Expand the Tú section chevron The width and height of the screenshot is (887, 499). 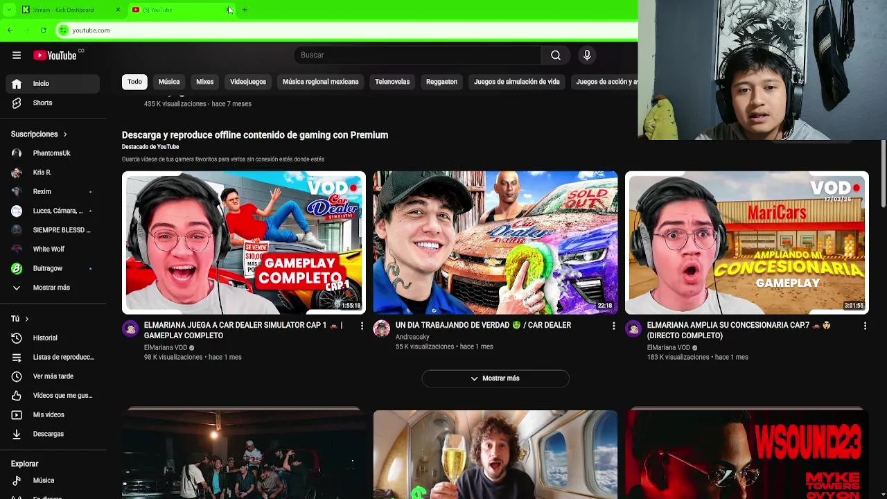click(x=26, y=319)
